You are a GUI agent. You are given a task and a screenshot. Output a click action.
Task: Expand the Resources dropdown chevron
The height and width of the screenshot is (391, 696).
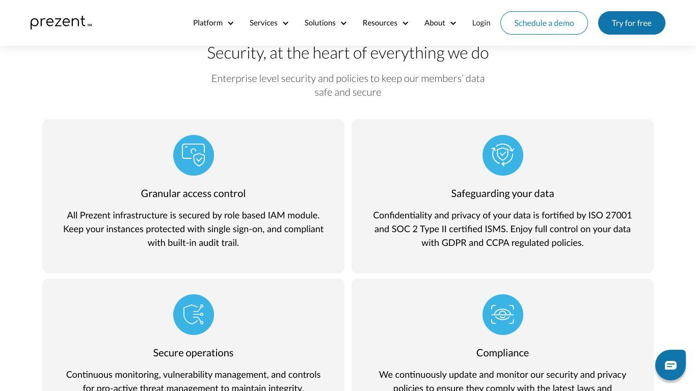(405, 23)
